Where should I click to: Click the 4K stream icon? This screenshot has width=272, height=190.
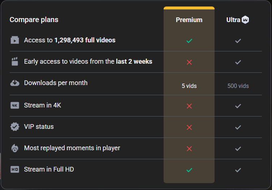14,106
